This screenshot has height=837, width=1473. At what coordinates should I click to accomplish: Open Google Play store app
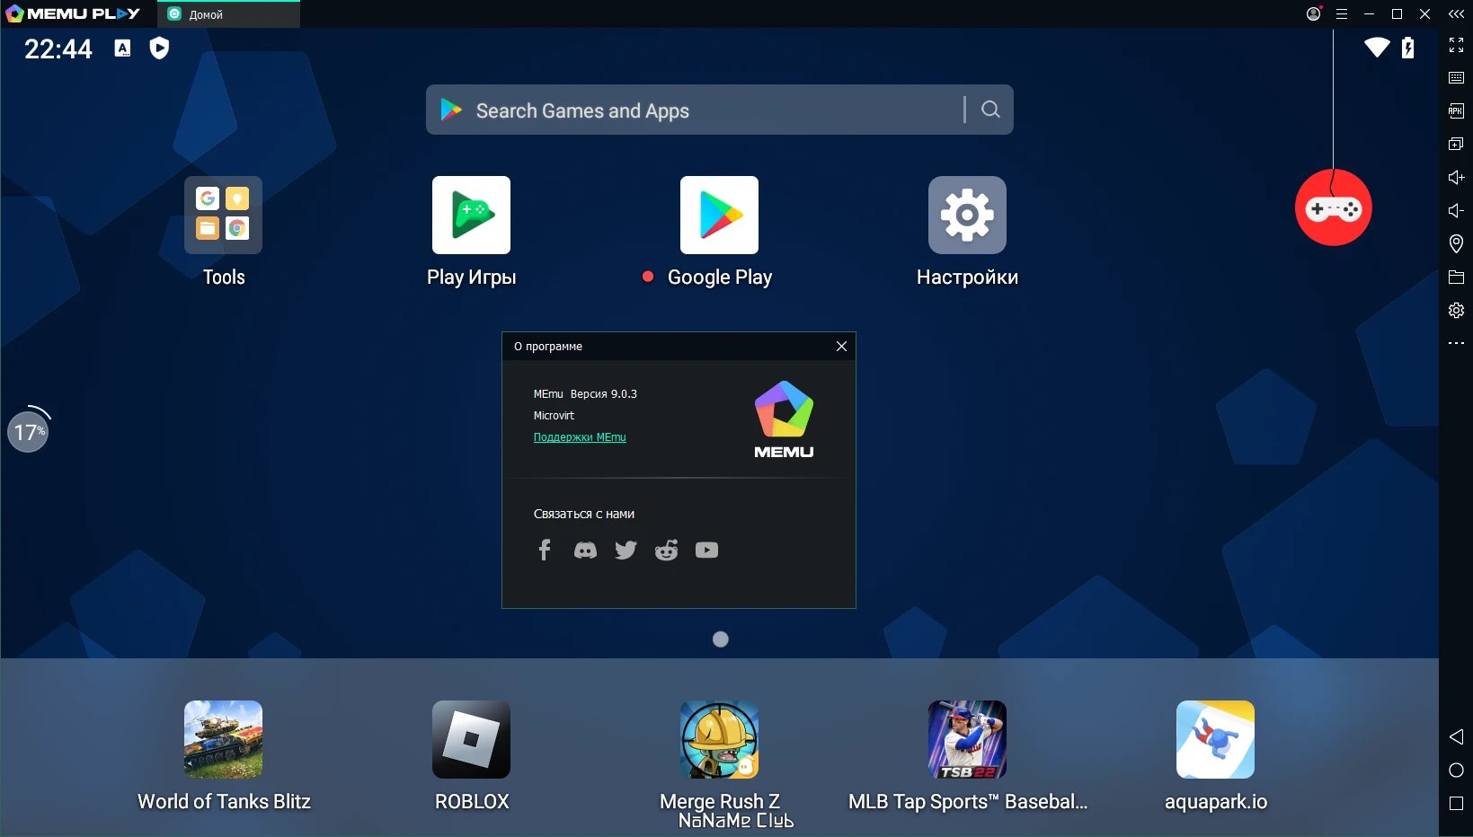719,215
